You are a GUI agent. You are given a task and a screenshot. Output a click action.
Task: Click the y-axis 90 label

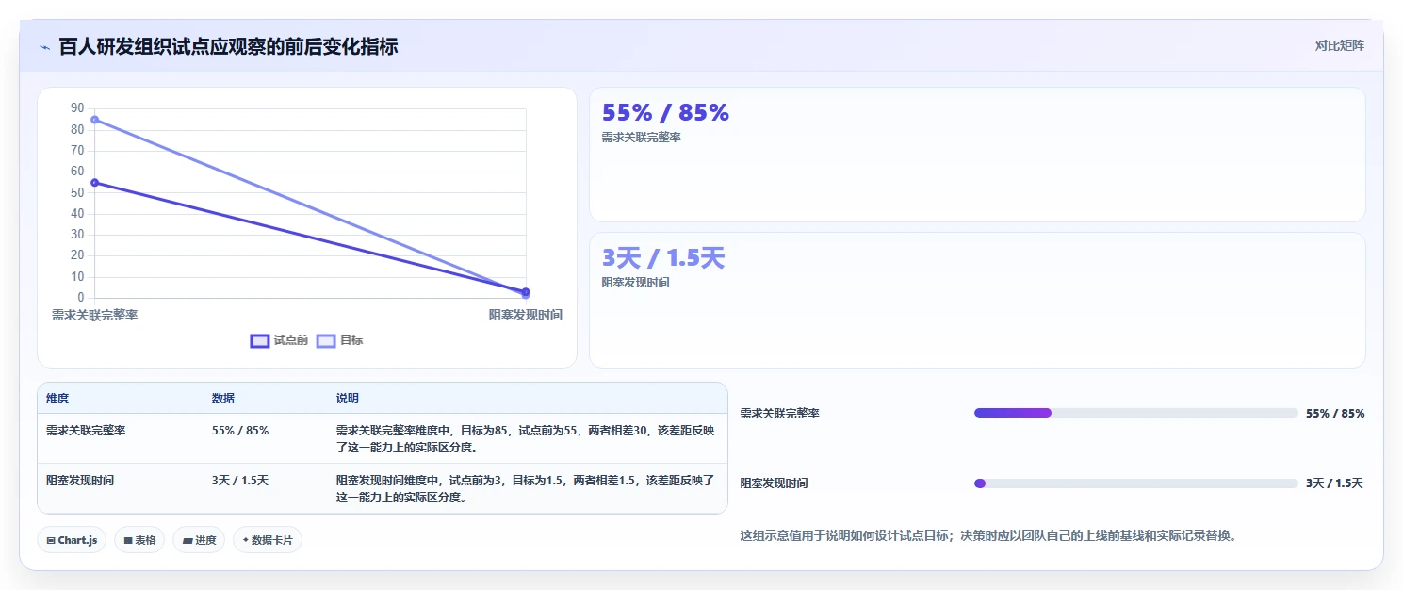77,108
